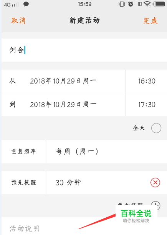Enable the 全天 all-day radio toggle
Viewport: 167px width, 235px height.
pyautogui.click(x=156, y=128)
